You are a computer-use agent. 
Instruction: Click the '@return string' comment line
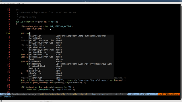pos(28,17)
